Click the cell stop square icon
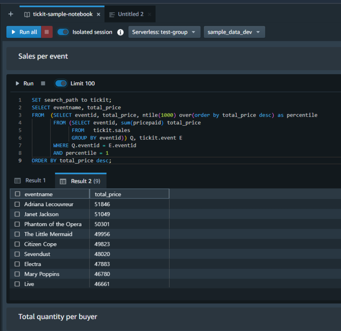Screen dimensions: 341x331 pyautogui.click(x=43, y=83)
